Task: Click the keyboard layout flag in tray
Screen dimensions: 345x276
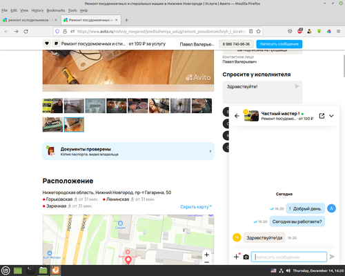Action: [x=273, y=270]
